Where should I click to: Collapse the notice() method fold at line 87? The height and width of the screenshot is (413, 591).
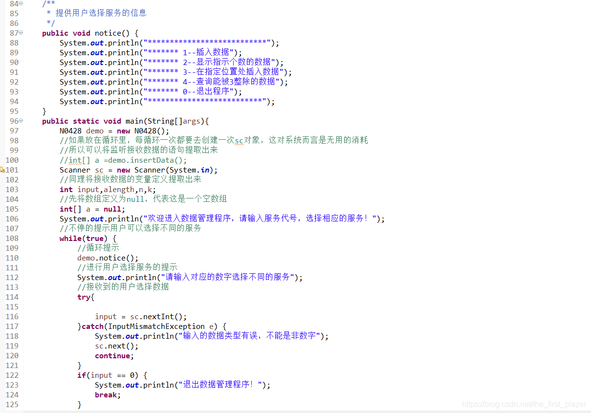pyautogui.click(x=21, y=33)
